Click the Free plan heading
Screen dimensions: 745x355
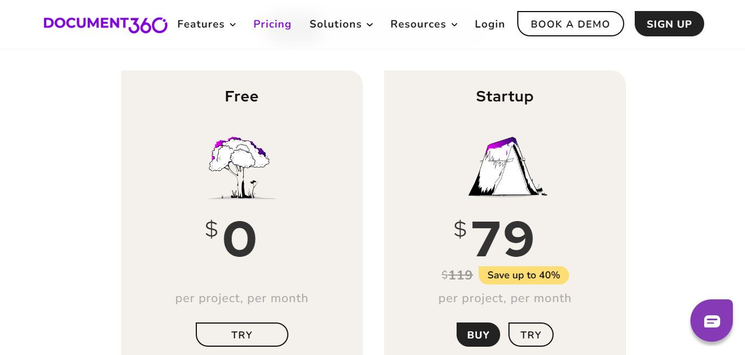pyautogui.click(x=242, y=96)
